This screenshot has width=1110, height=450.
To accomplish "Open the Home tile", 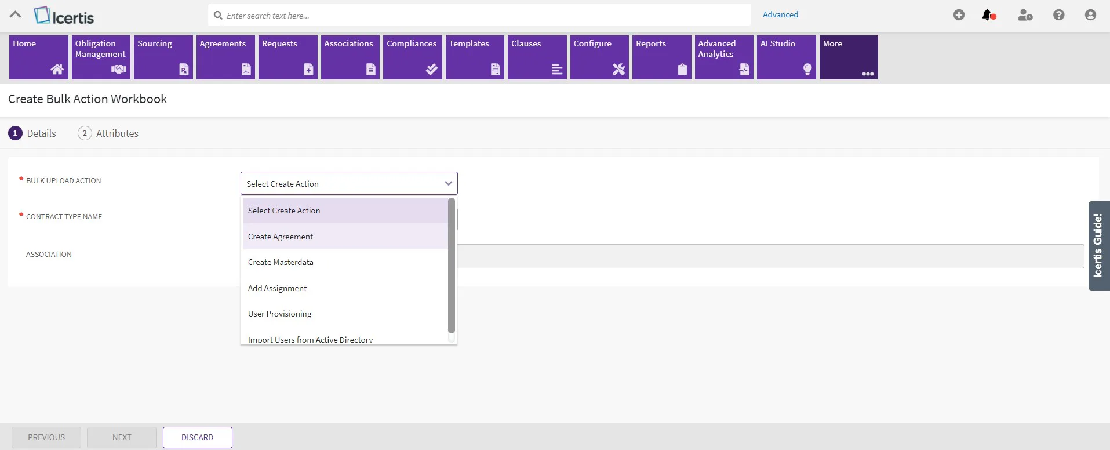I will coord(39,57).
